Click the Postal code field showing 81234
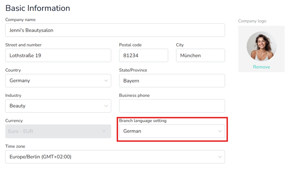Viewport: 301px width, 171px height. [144, 55]
